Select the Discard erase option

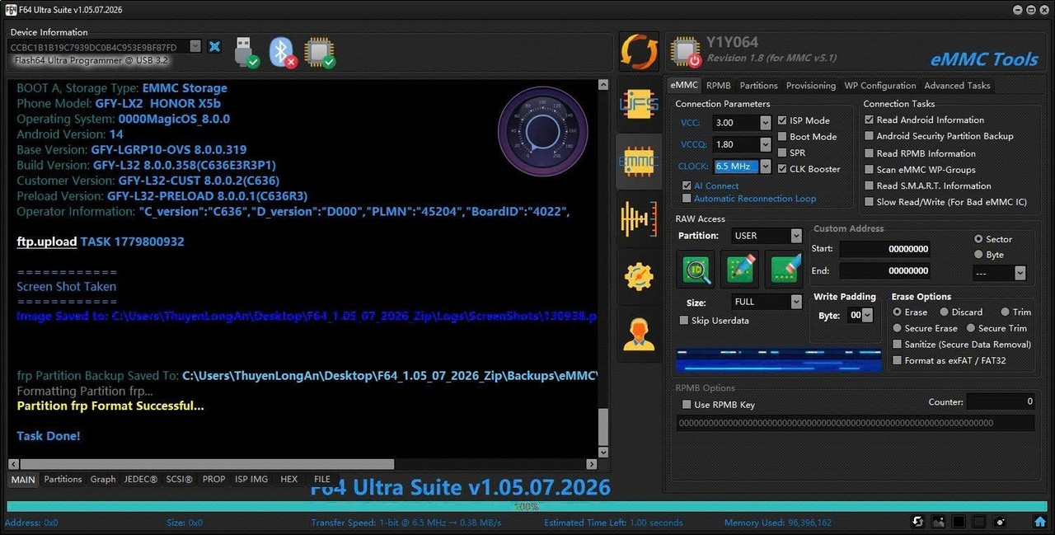tap(945, 312)
